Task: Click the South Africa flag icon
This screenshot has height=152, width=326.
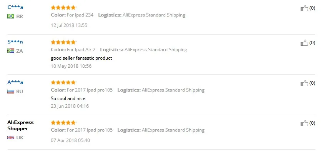Action: click(11, 51)
